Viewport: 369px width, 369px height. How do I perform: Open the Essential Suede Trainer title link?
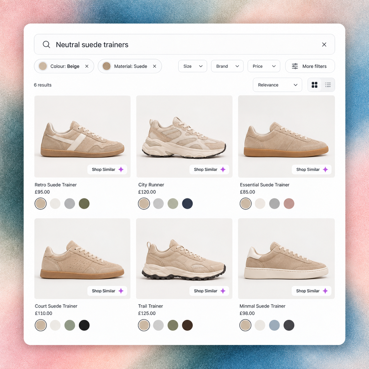[x=265, y=185]
